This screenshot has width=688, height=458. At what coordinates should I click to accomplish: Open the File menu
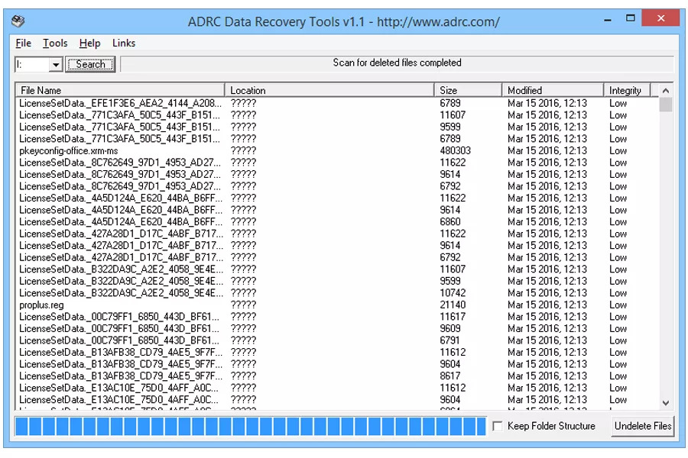pos(23,44)
